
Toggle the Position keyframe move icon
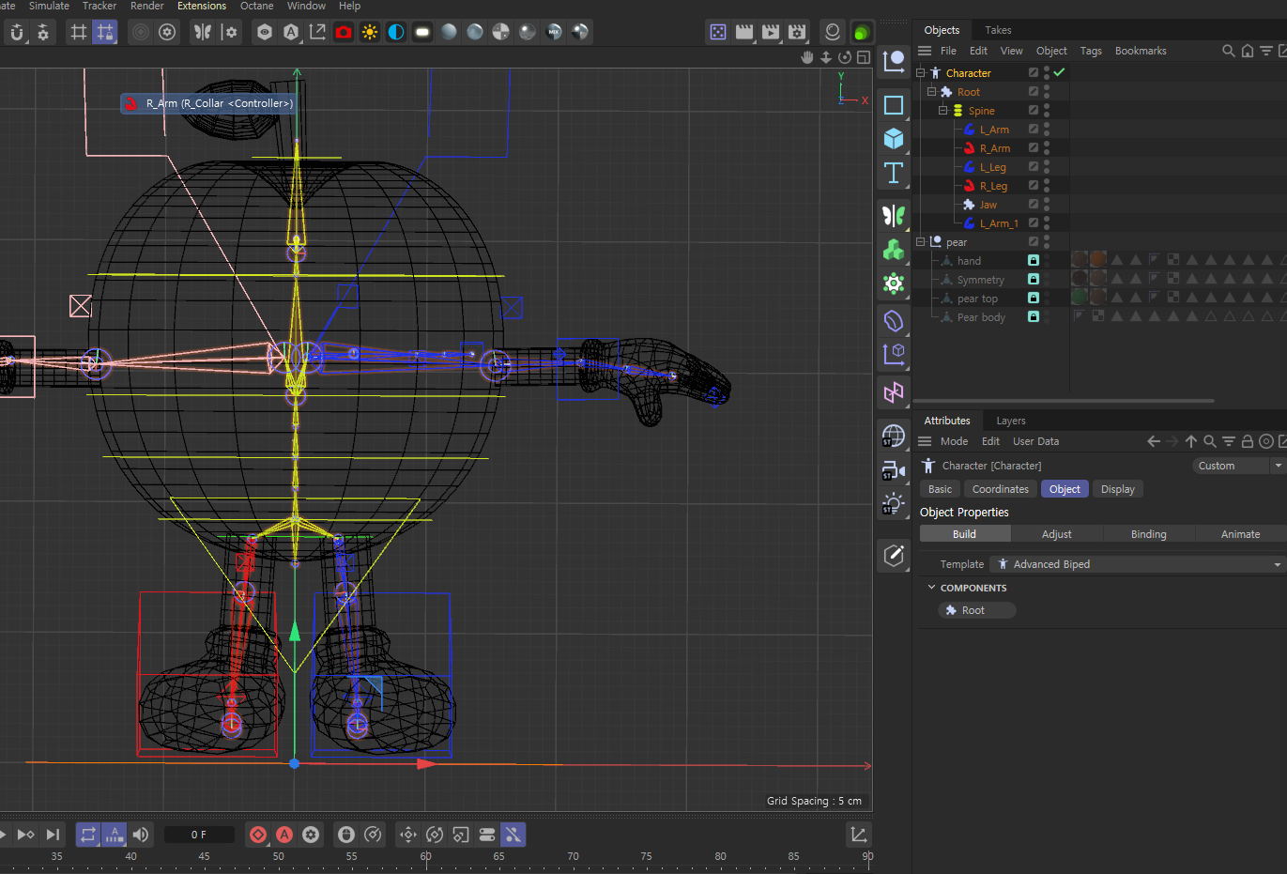click(408, 835)
